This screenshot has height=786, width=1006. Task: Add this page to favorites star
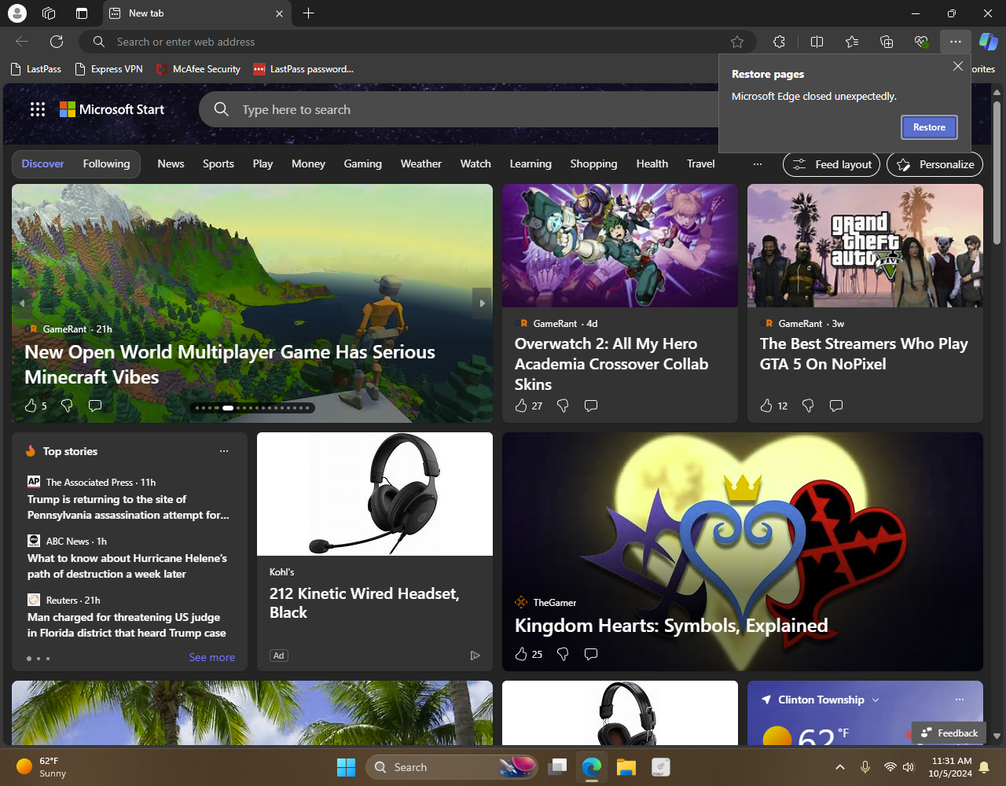click(737, 42)
